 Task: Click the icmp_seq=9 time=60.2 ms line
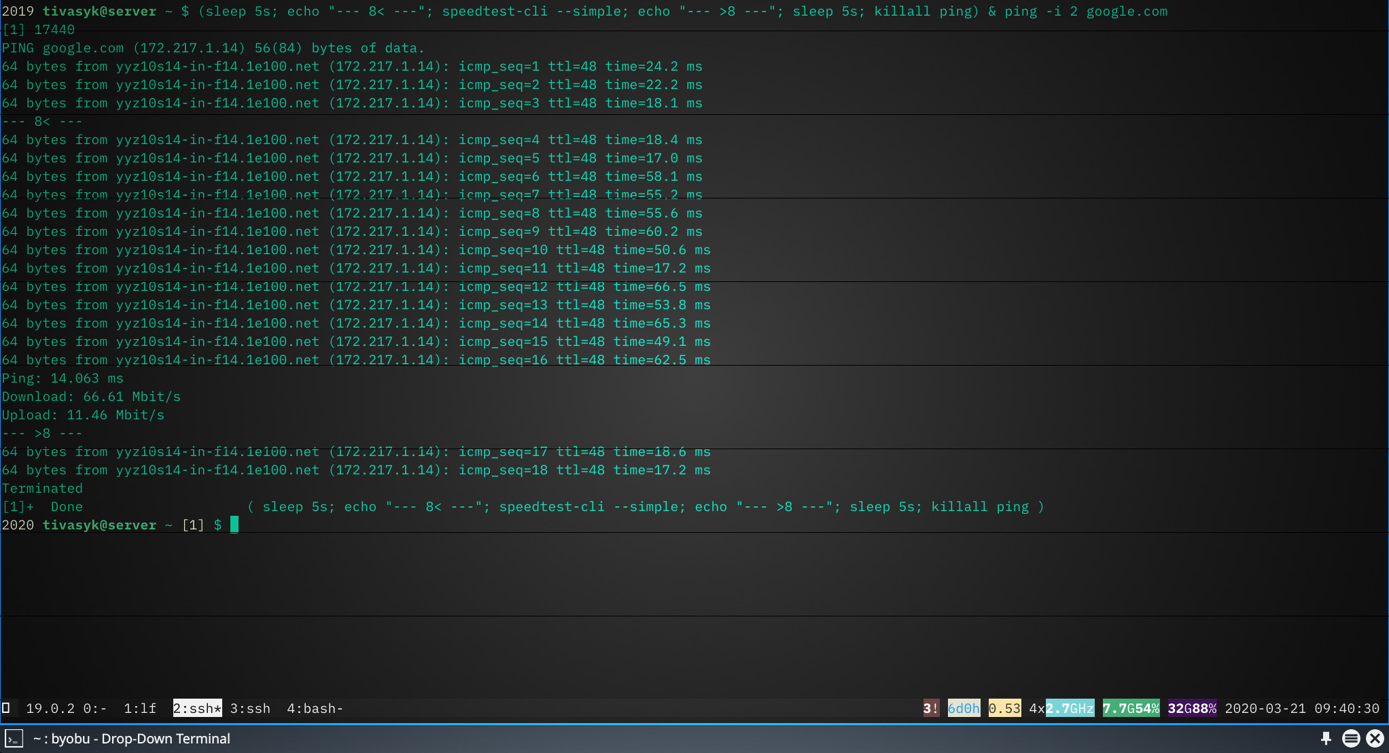tap(352, 231)
